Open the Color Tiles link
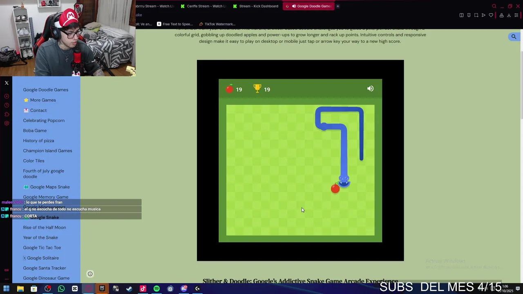Viewport: 523px width, 294px height. click(x=34, y=161)
